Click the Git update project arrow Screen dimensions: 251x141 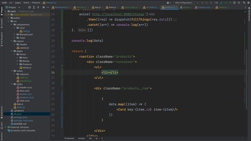[x=222, y=3]
